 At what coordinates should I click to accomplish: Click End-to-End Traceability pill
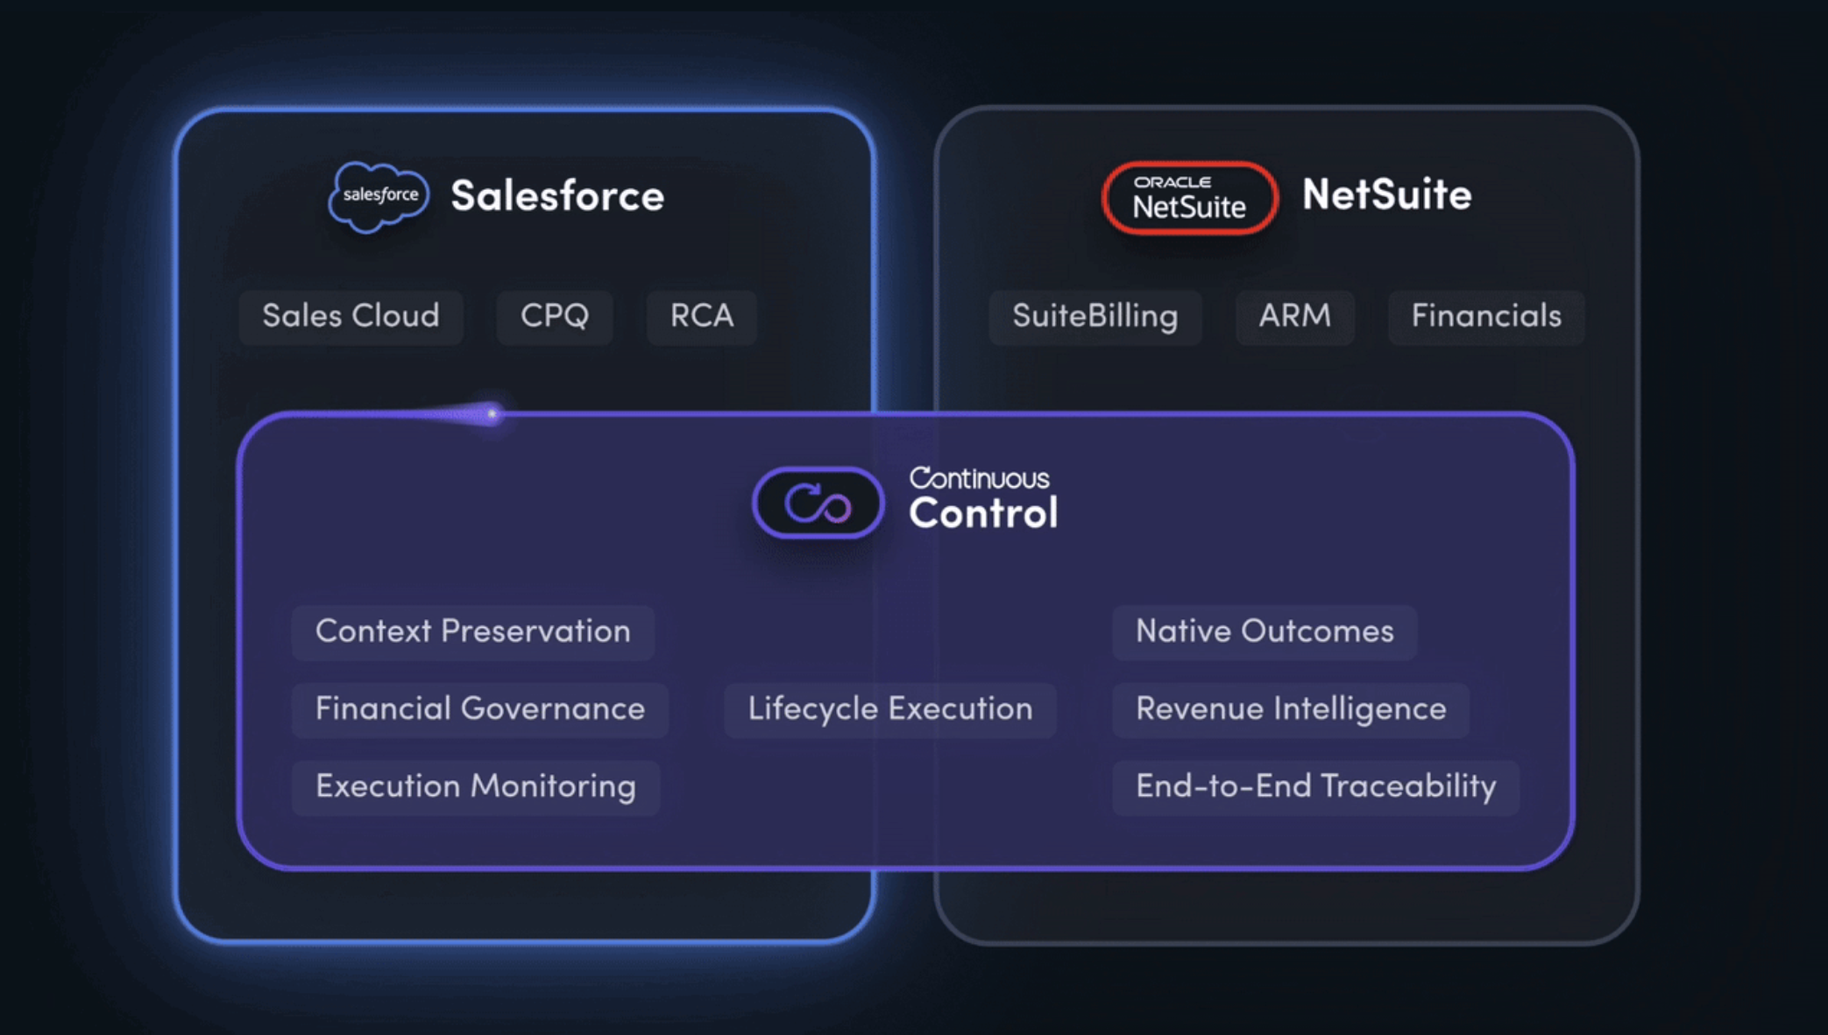click(1315, 787)
